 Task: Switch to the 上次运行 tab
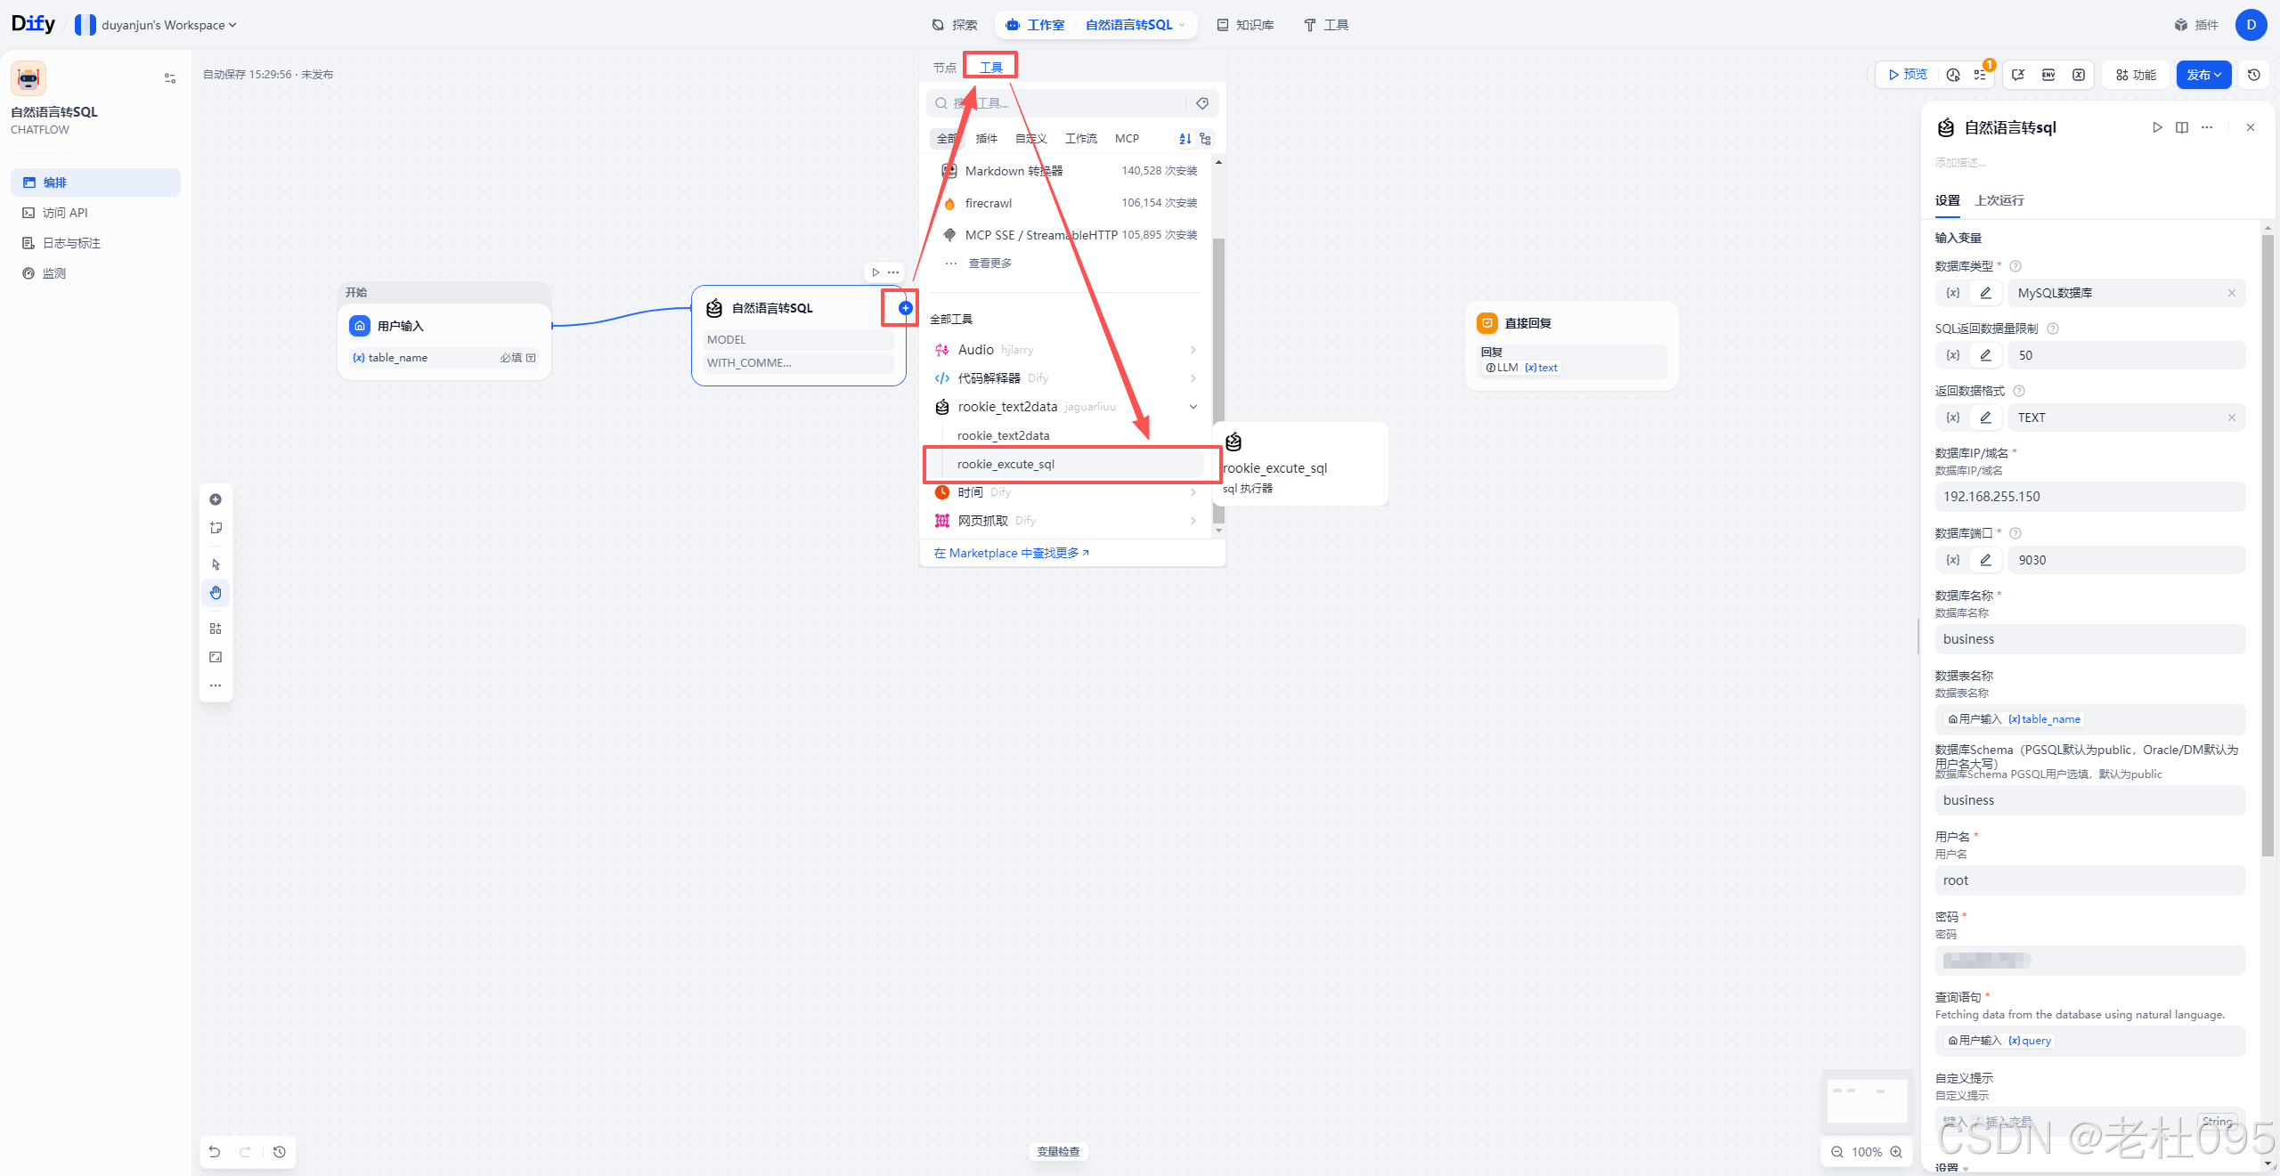click(x=1999, y=200)
